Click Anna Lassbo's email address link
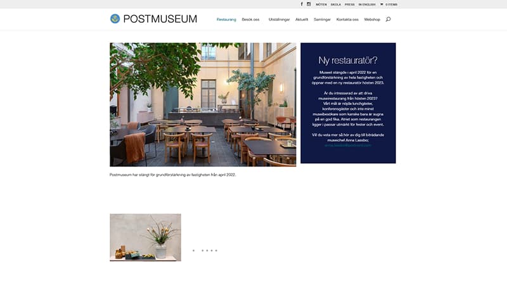 (x=348, y=146)
